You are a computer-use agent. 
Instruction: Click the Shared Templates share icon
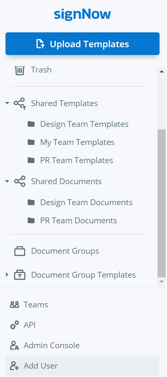pos(20,104)
